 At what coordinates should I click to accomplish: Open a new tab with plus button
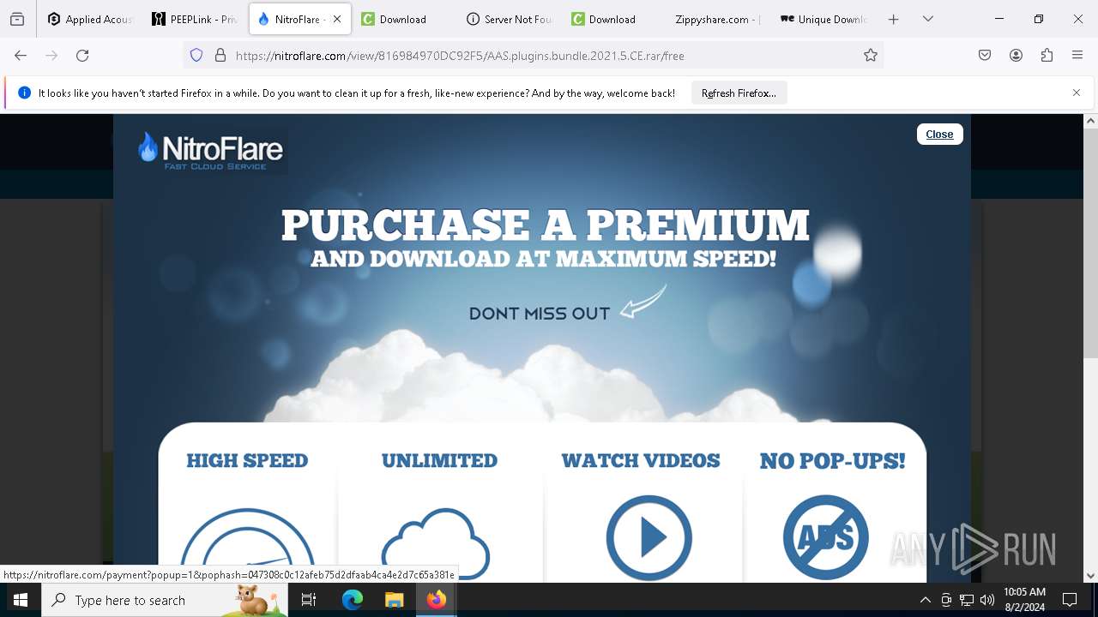tap(894, 19)
